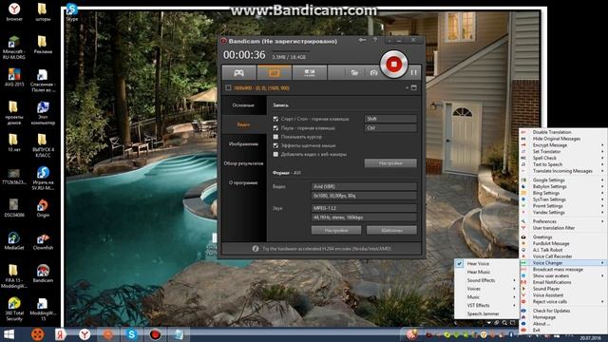Viewport: 608px width, 342px height.
Task: Open the Обзор результатов tab
Action: (x=243, y=163)
